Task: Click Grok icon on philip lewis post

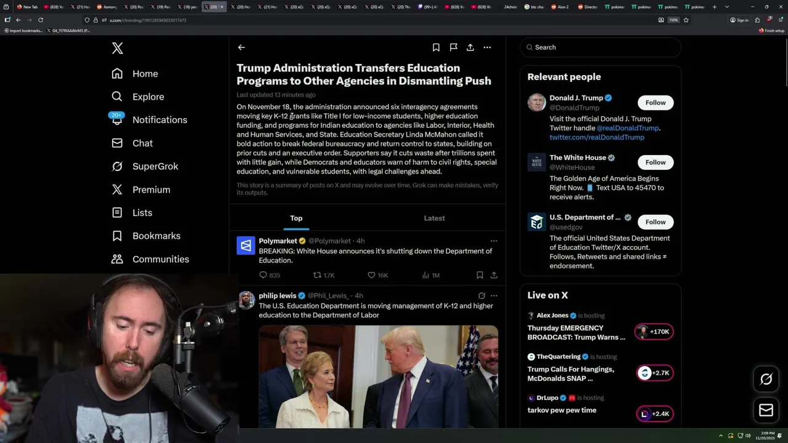Action: [x=481, y=296]
